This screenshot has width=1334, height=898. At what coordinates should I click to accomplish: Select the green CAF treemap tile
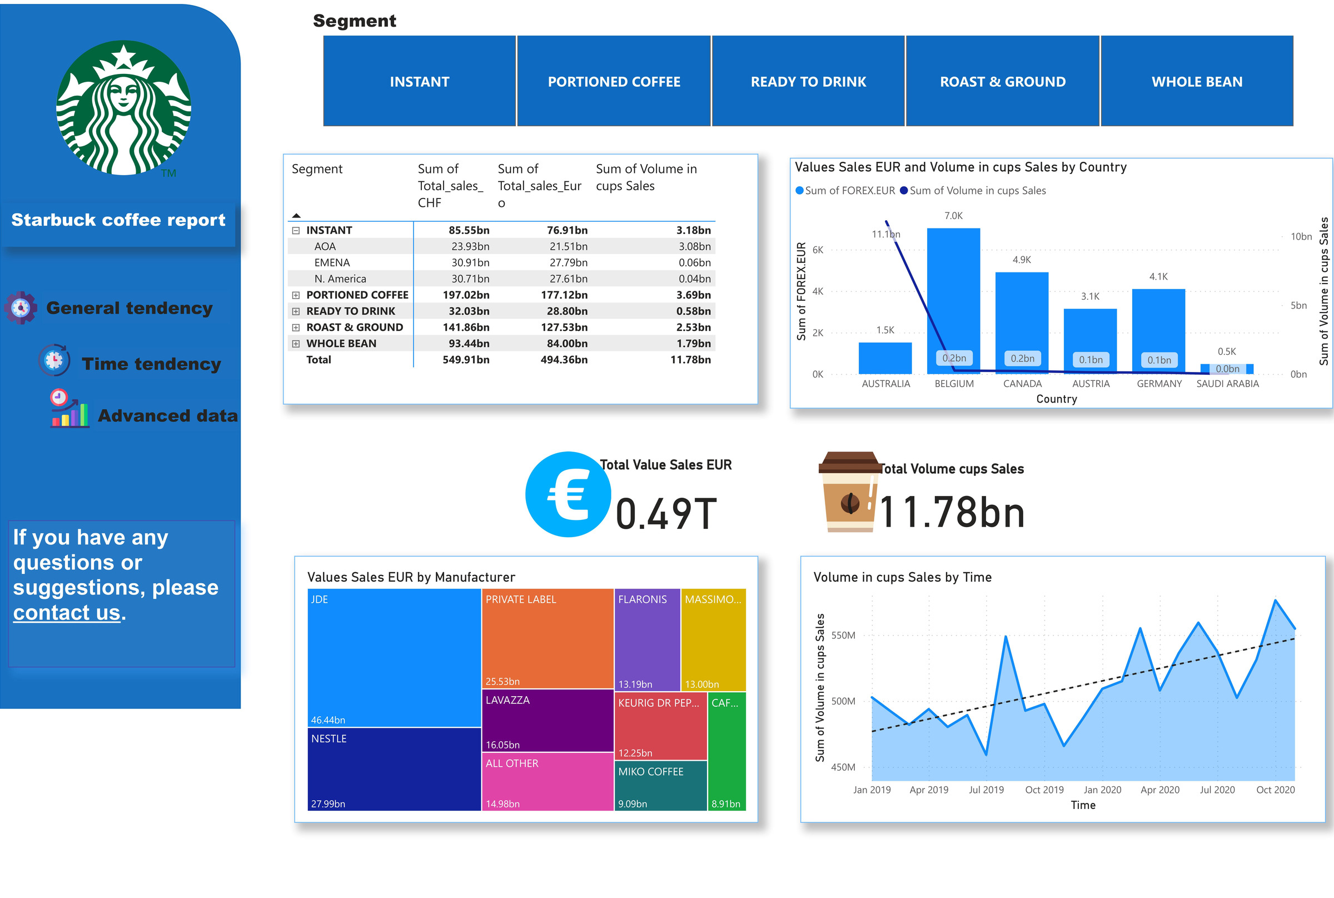point(727,751)
